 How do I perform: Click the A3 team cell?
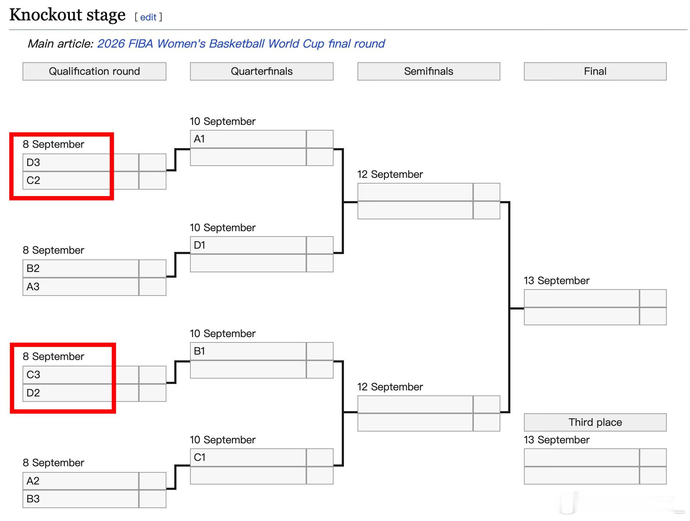pos(80,287)
